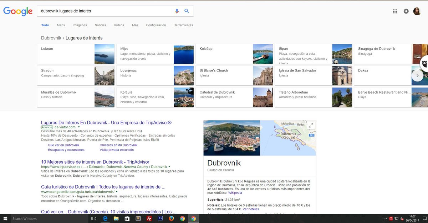The height and width of the screenshot is (223, 428).
Task: Open the Google account profile avatar
Action: pyautogui.click(x=417, y=11)
